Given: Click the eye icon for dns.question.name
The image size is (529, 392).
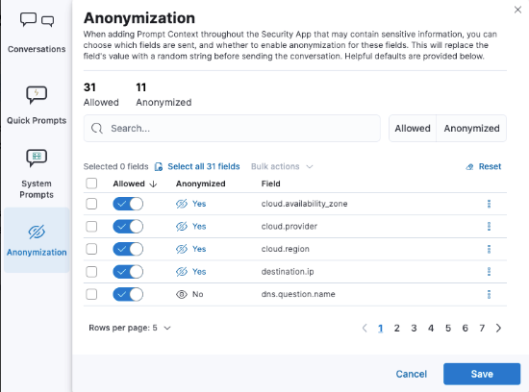Looking at the screenshot, I should [x=182, y=294].
